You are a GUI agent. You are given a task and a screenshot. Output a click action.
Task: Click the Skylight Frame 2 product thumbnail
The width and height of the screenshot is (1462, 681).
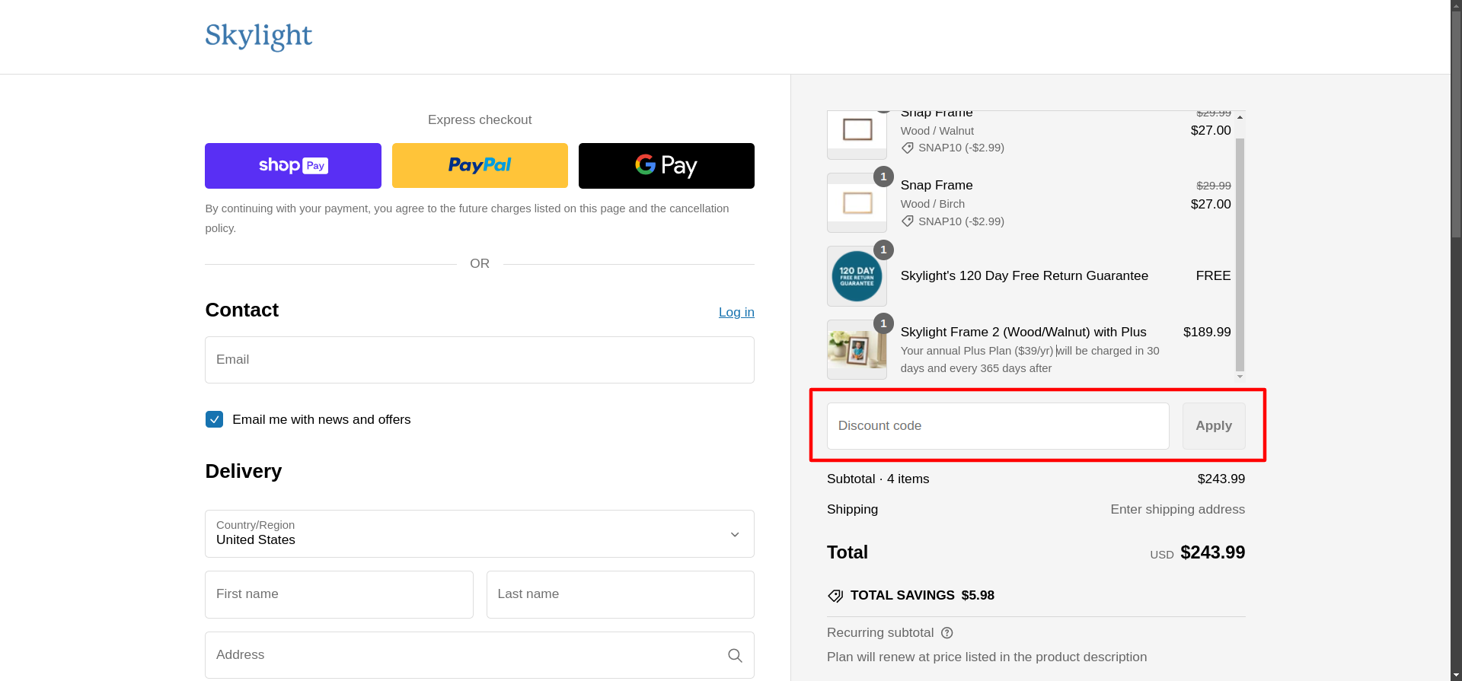tap(857, 349)
